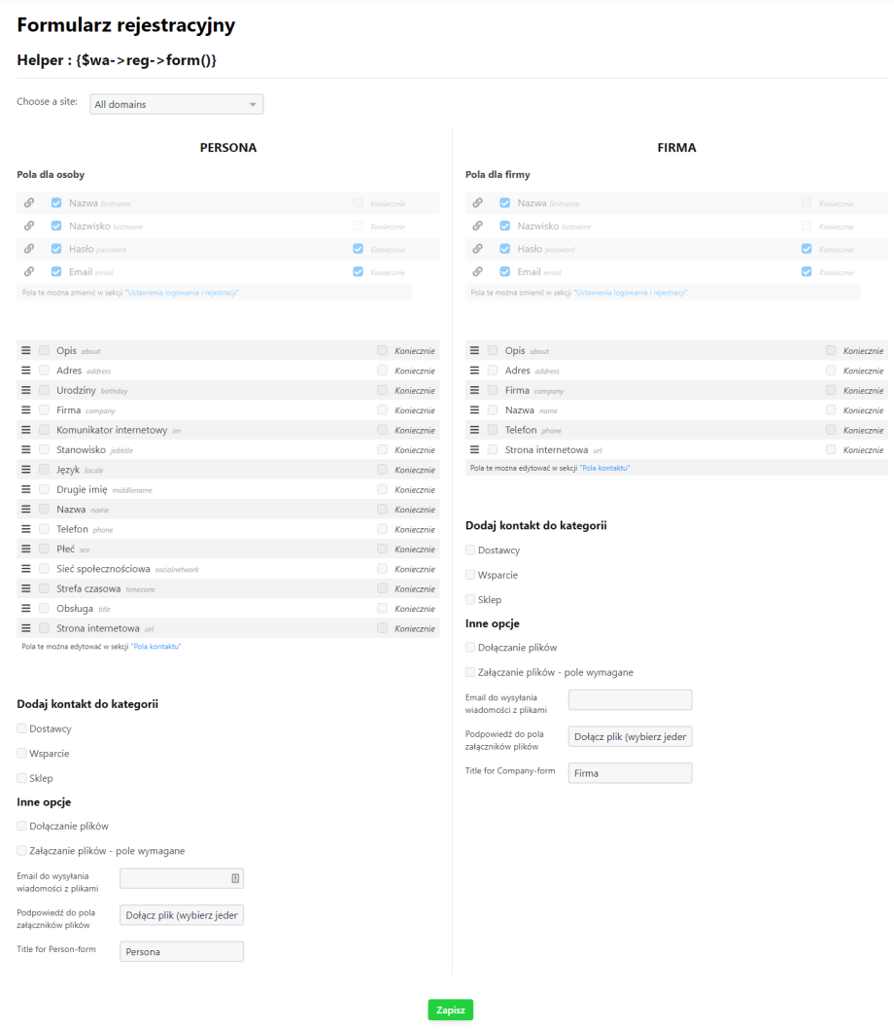Open the Choose a site dropdown
894x1029 pixels.
176,104
